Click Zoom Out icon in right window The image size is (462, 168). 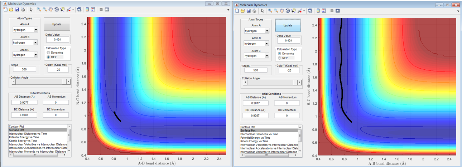point(276,11)
